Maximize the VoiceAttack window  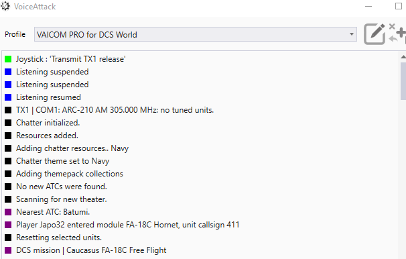(399, 6)
